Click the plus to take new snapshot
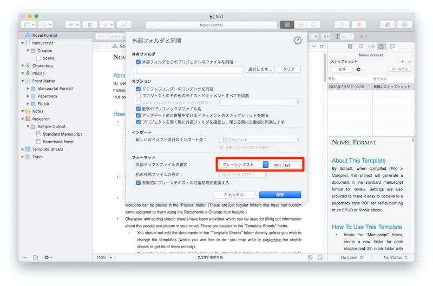This screenshot has width=433, height=286. click(402, 62)
